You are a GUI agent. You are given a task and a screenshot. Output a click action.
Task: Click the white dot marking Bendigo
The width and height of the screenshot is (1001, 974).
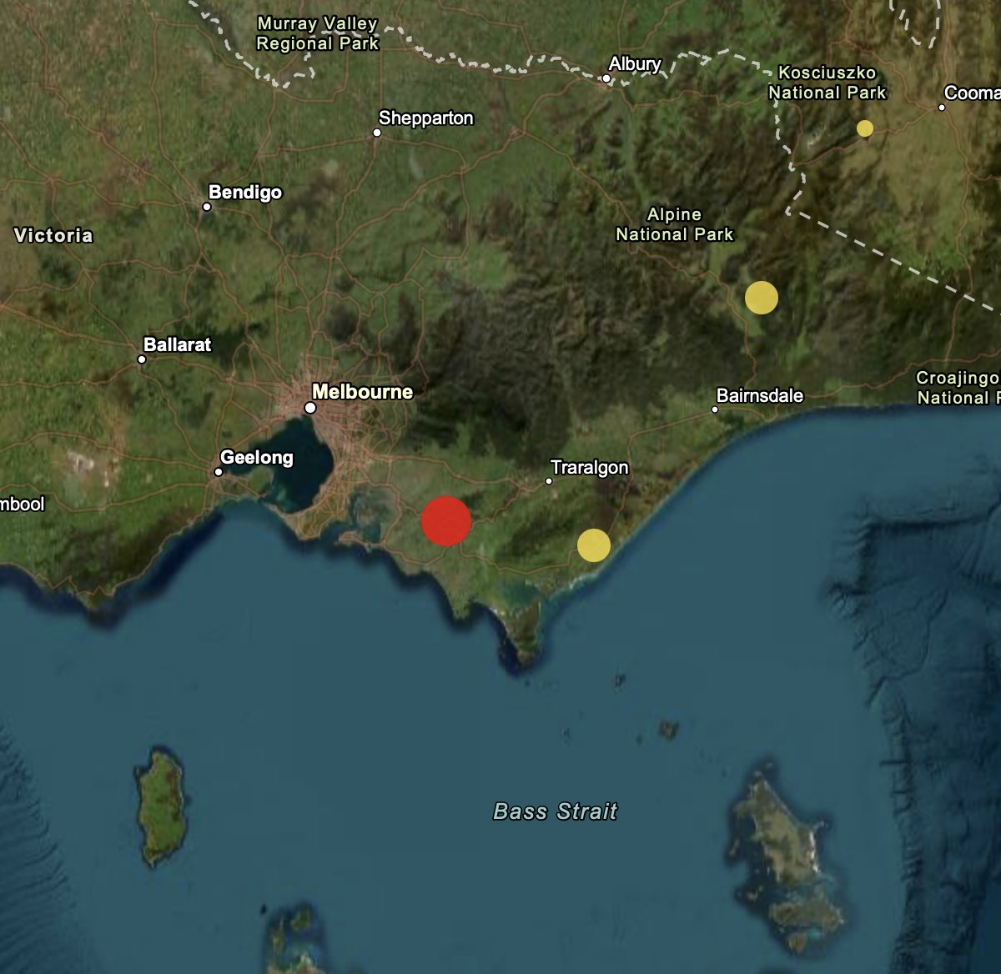[207, 207]
